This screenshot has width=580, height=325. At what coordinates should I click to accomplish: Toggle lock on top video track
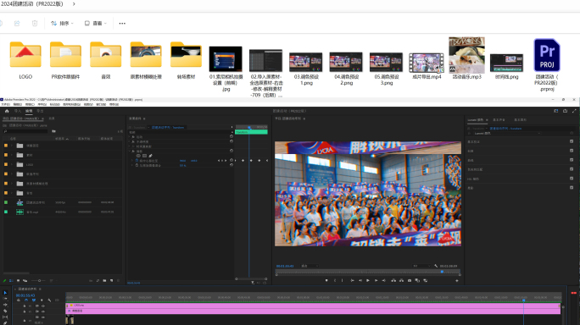pos(25,306)
